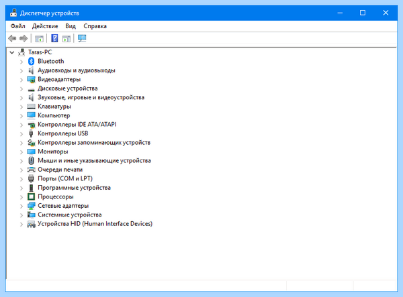
Task: Expand the Клавиатуры node
Action: click(x=21, y=107)
